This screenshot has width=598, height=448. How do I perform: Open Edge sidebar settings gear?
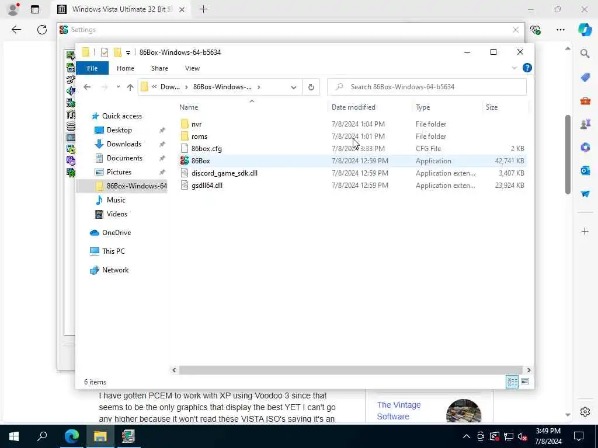coord(585,412)
